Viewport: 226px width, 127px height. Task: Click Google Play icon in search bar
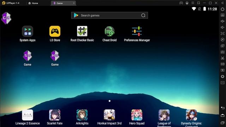pyautogui.click(x=76, y=15)
